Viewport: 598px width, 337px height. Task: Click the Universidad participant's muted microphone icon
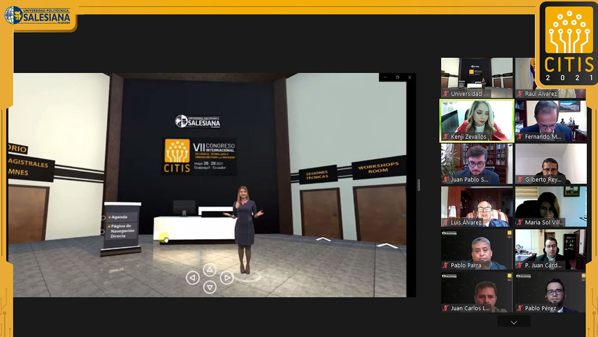click(x=446, y=94)
